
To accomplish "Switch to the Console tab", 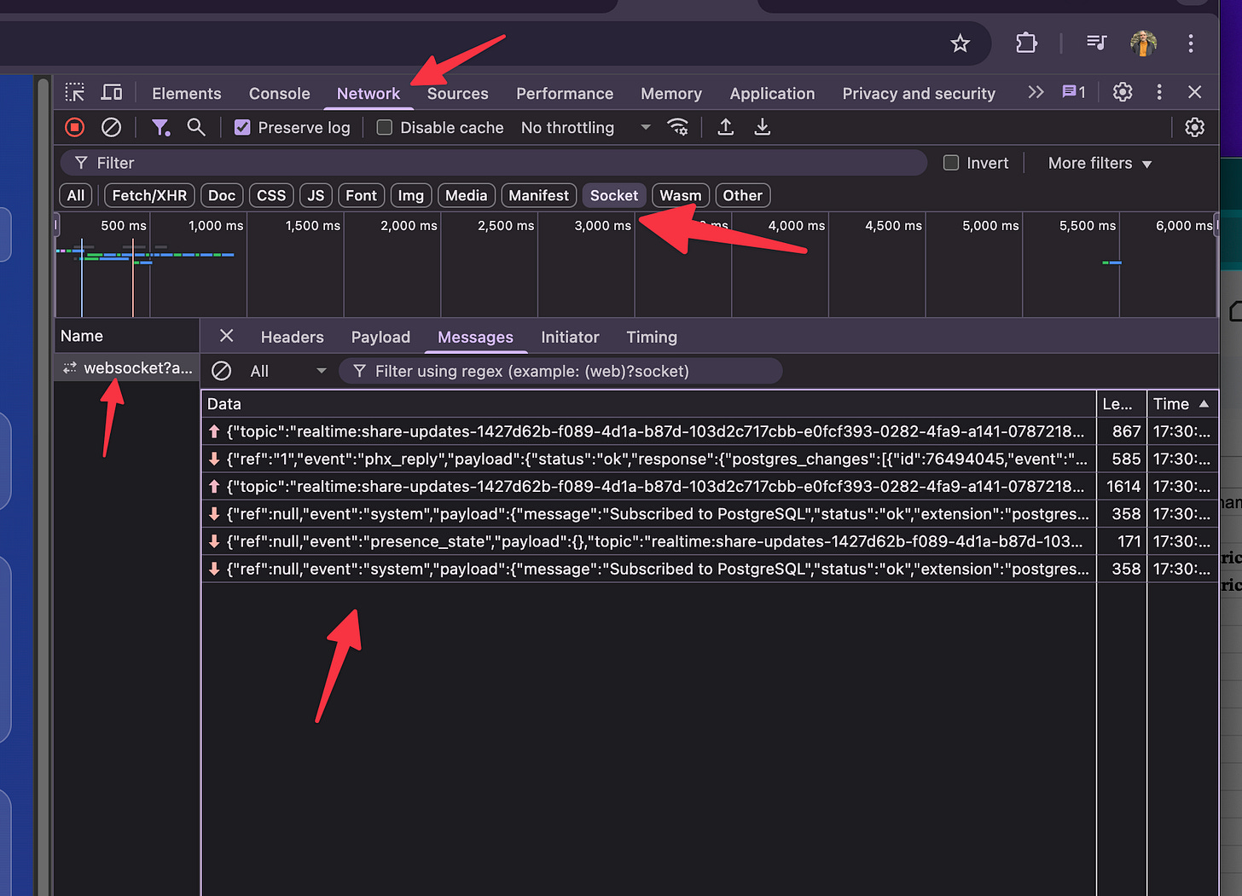I will [279, 93].
